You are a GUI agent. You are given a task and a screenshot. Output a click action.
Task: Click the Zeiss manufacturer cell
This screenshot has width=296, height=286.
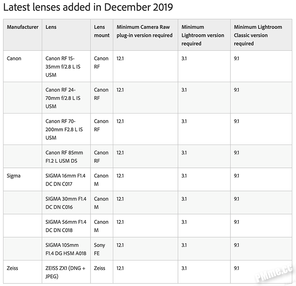pyautogui.click(x=12, y=268)
